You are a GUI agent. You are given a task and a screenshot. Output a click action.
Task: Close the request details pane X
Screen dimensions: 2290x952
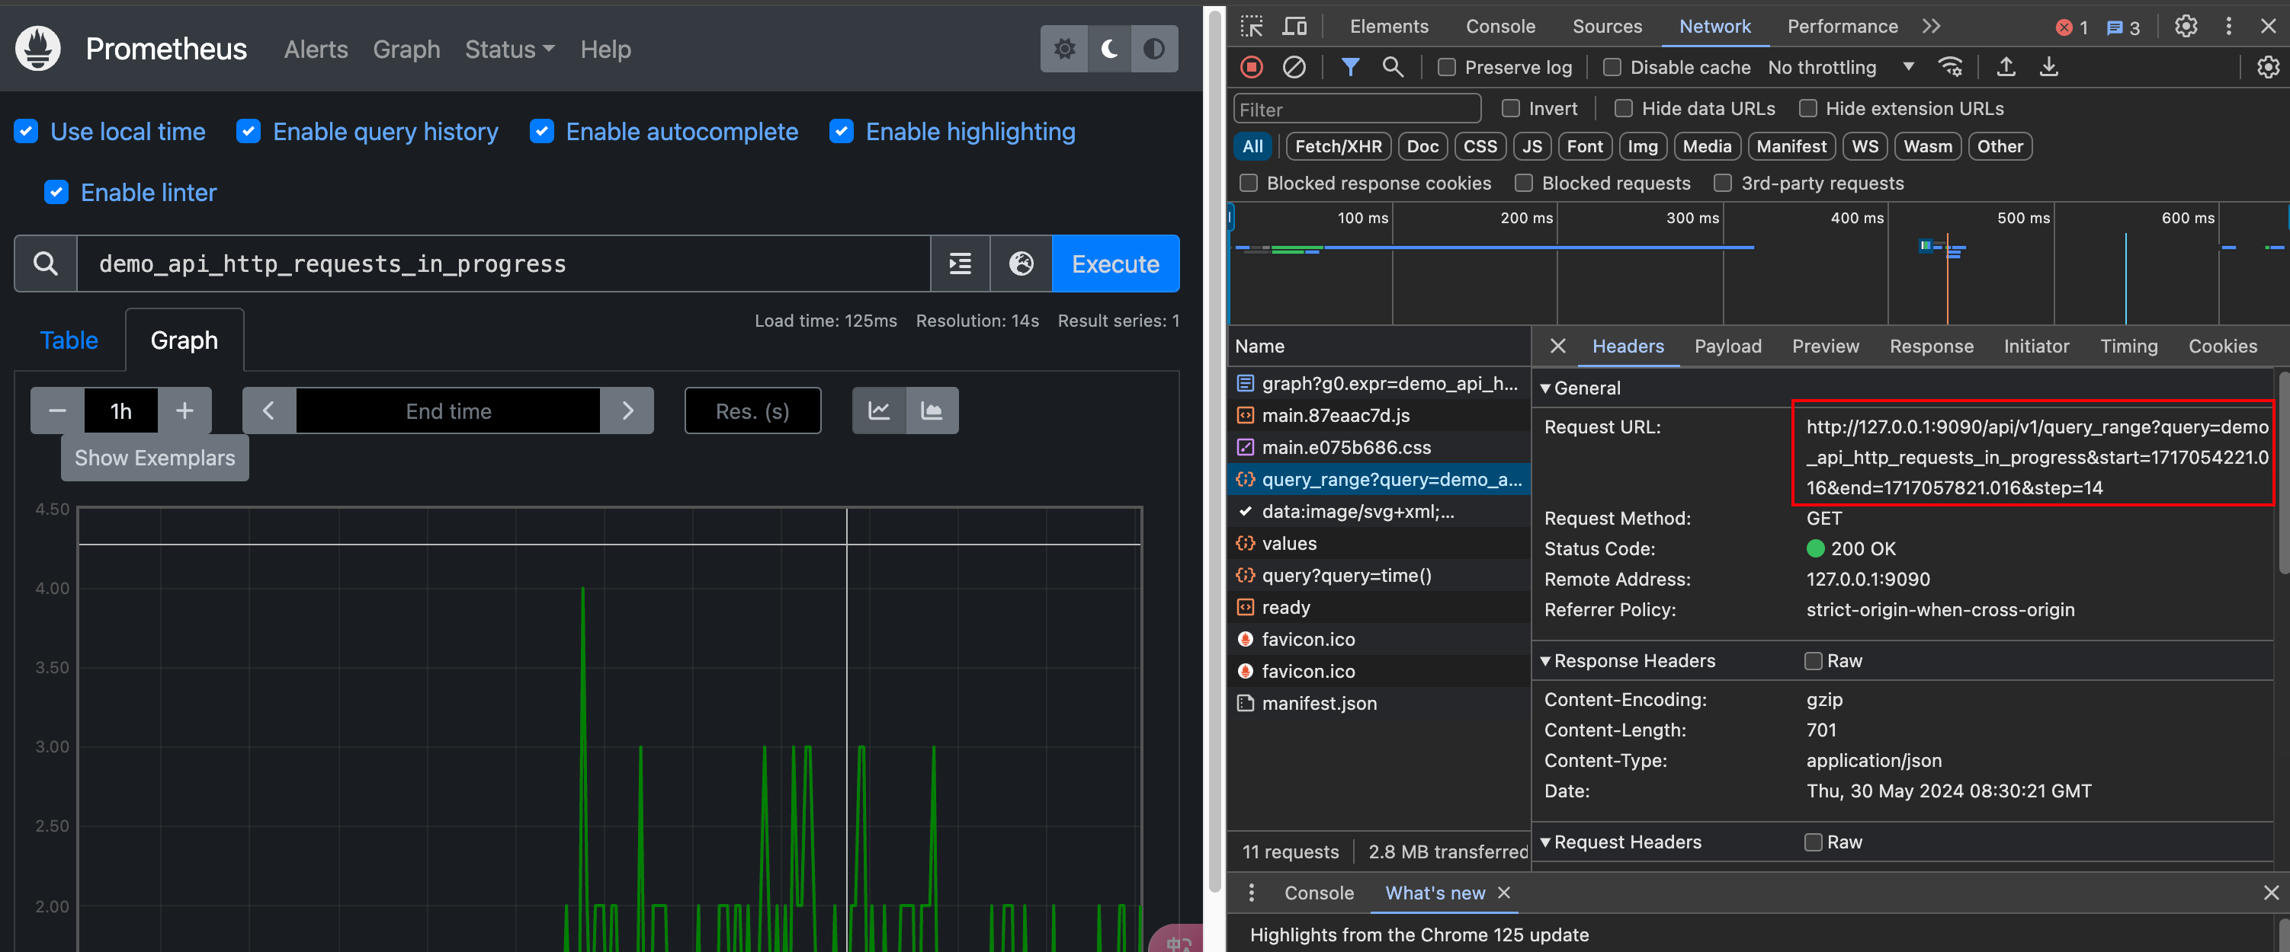point(1557,347)
